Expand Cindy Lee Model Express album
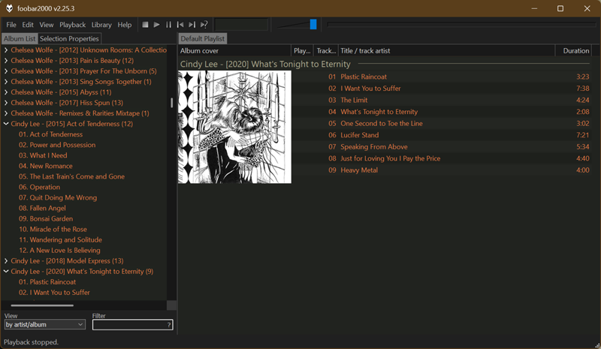601x349 pixels. point(6,261)
